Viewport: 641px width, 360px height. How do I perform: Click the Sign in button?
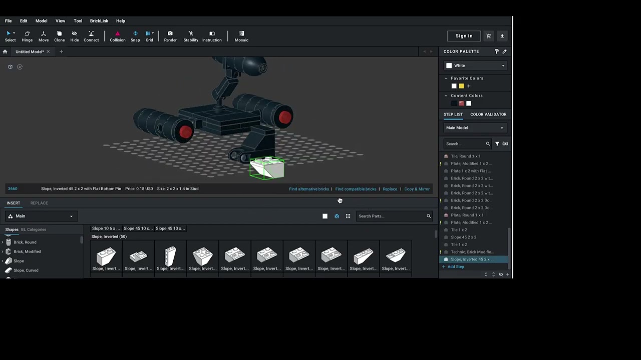[x=464, y=36]
